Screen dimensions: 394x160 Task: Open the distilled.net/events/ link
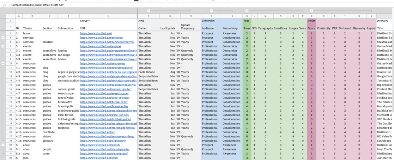point(101,46)
